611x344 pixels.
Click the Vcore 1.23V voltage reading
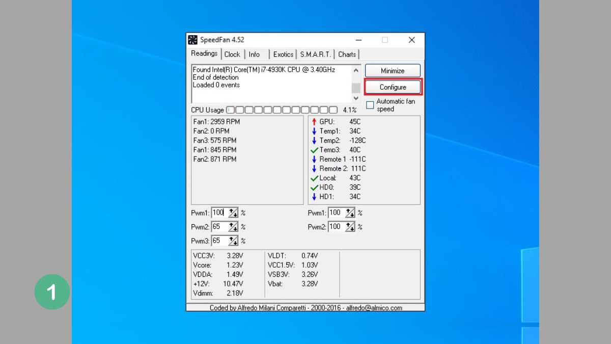pos(218,265)
